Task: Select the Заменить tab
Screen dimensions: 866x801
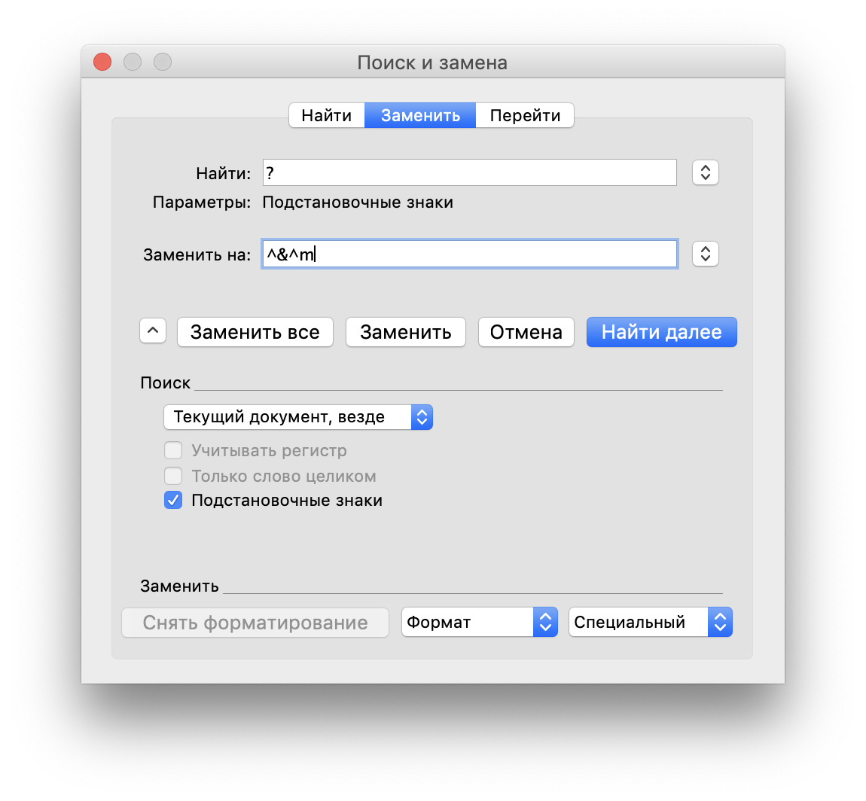Action: 419,115
